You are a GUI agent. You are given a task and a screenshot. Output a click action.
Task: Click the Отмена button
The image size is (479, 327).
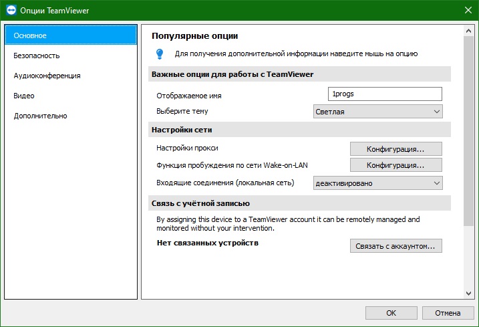point(448,313)
